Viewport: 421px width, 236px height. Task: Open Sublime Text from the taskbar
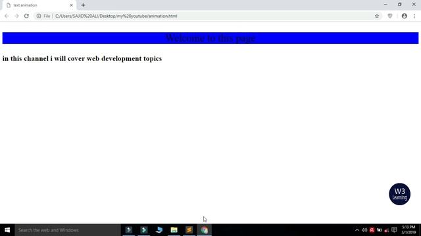click(x=189, y=230)
